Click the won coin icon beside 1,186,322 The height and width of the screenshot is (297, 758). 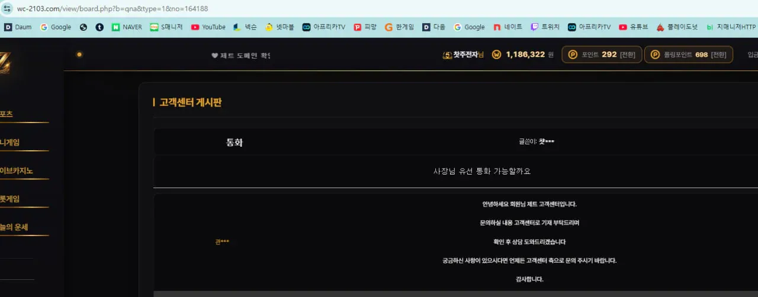pyautogui.click(x=497, y=54)
